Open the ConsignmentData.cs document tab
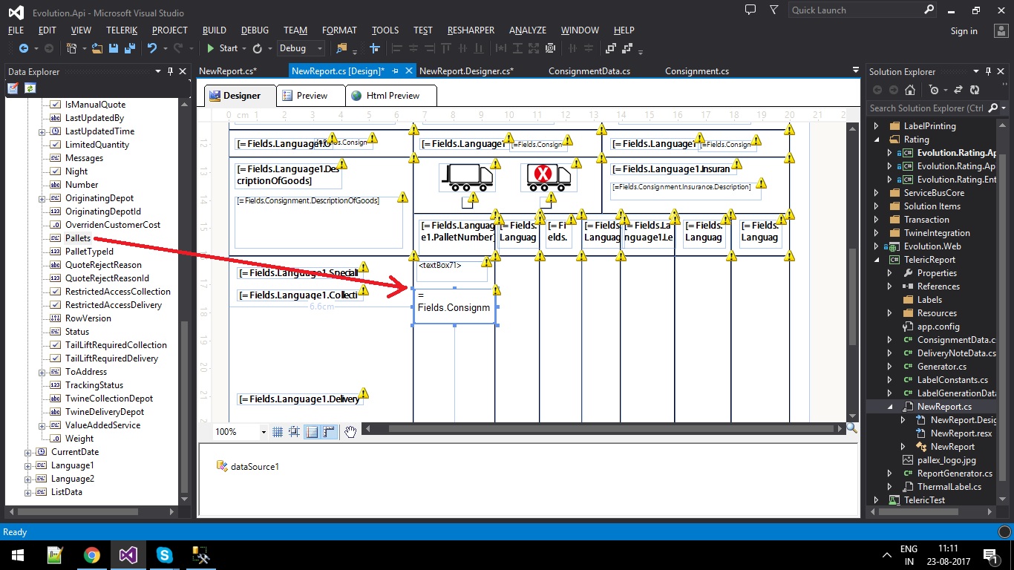1014x570 pixels. (589, 71)
